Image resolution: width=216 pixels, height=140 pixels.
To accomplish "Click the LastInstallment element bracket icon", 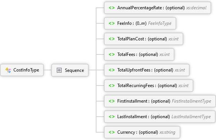I will pyautogui.click(x=112, y=117).
